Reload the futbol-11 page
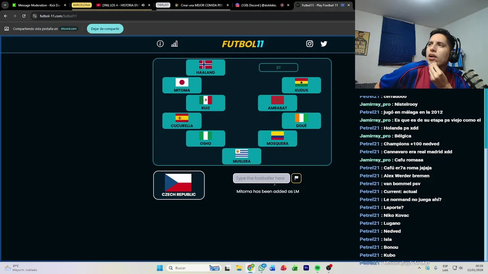This screenshot has height=274, width=488. tap(24, 16)
